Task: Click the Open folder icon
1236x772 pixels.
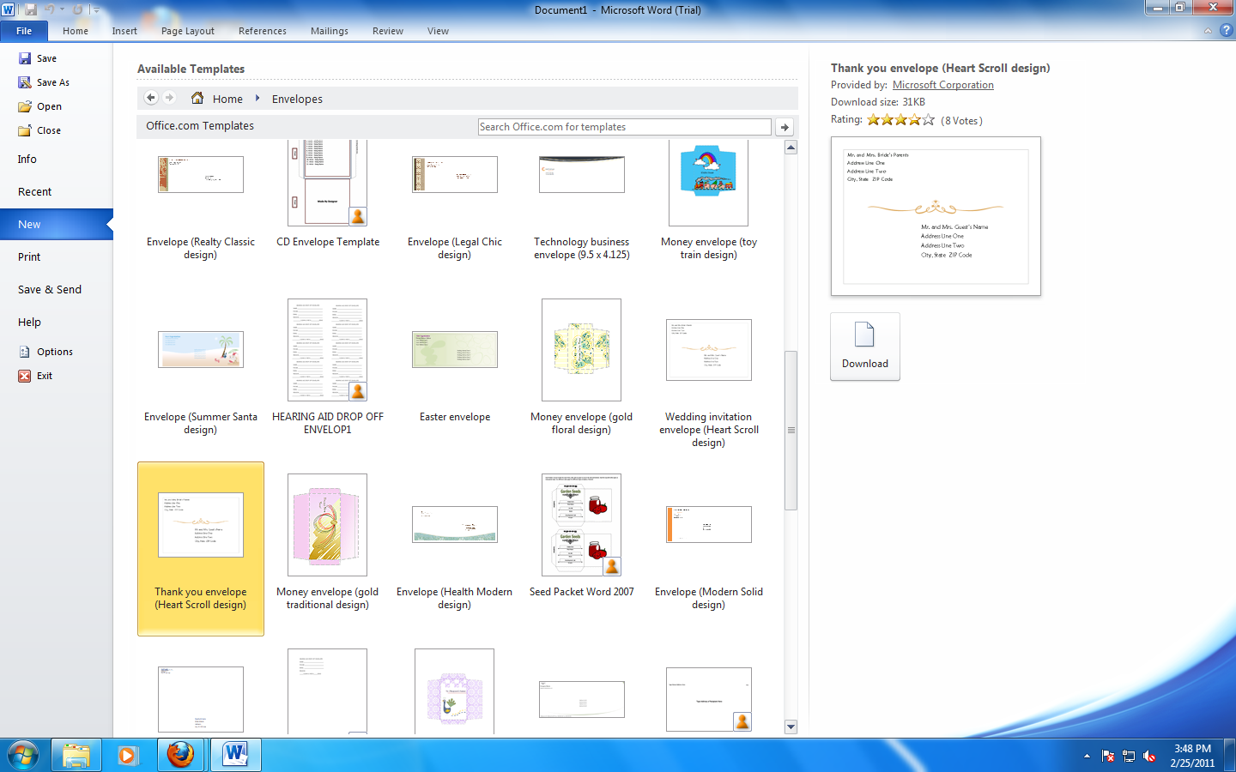Action: pyautogui.click(x=25, y=106)
